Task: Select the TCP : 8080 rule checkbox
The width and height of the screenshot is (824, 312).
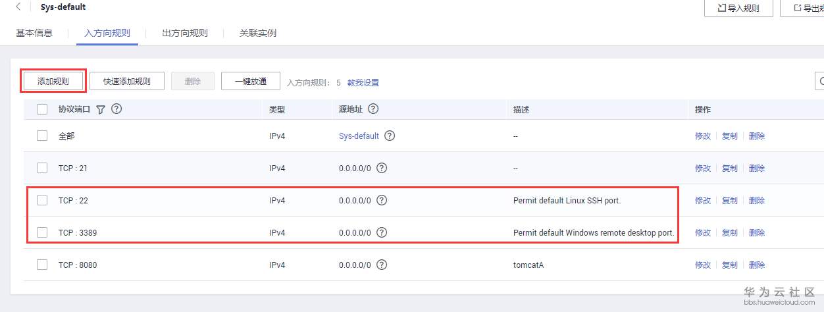Action: (42, 265)
